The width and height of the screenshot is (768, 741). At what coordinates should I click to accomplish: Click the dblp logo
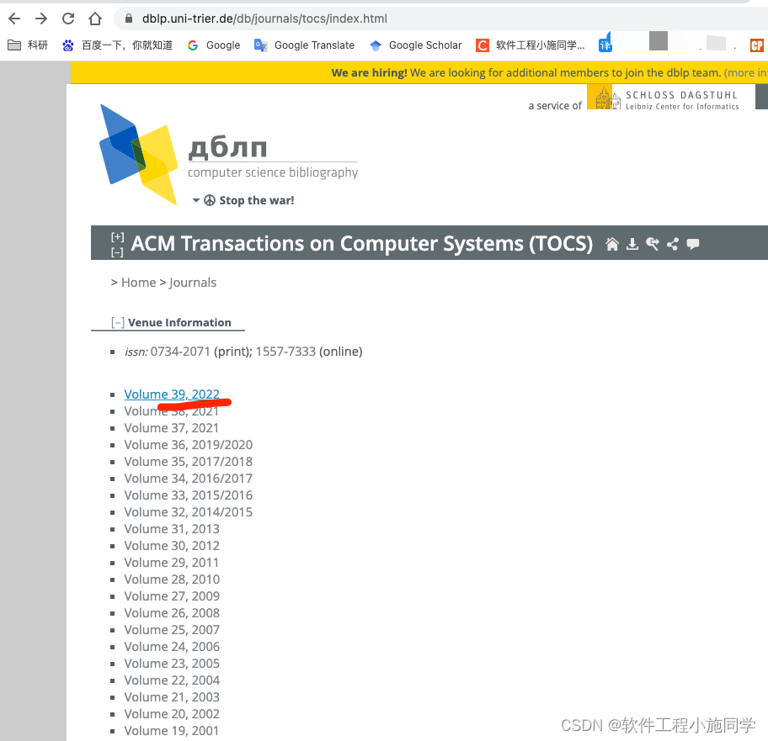pyautogui.click(x=229, y=154)
